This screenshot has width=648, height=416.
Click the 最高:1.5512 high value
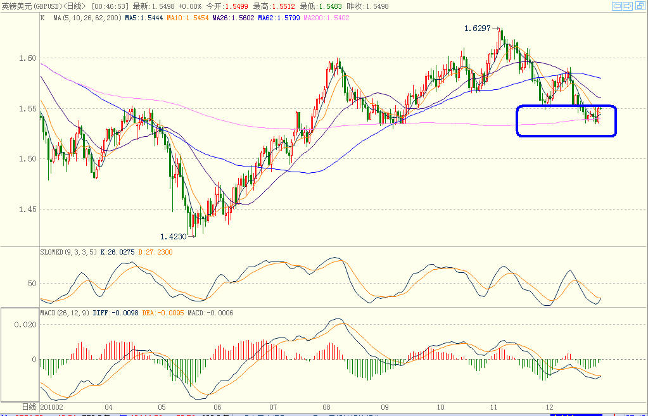[274, 6]
